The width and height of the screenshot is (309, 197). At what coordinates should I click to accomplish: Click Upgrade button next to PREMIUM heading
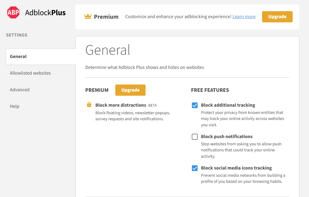tap(130, 90)
